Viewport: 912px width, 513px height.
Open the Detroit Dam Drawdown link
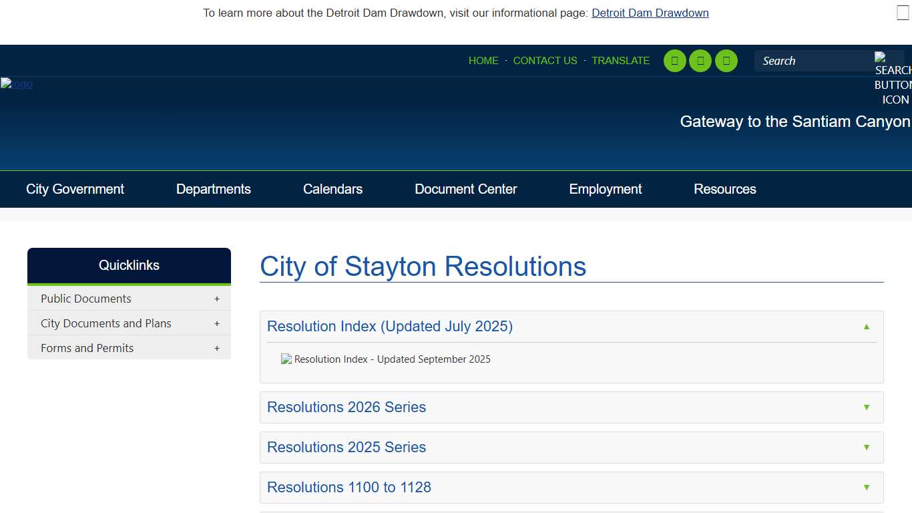650,13
